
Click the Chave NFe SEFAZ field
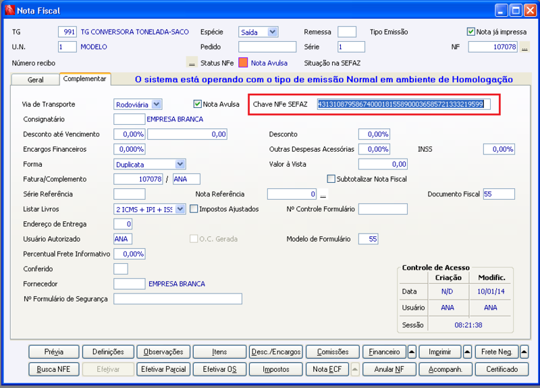tap(404, 104)
